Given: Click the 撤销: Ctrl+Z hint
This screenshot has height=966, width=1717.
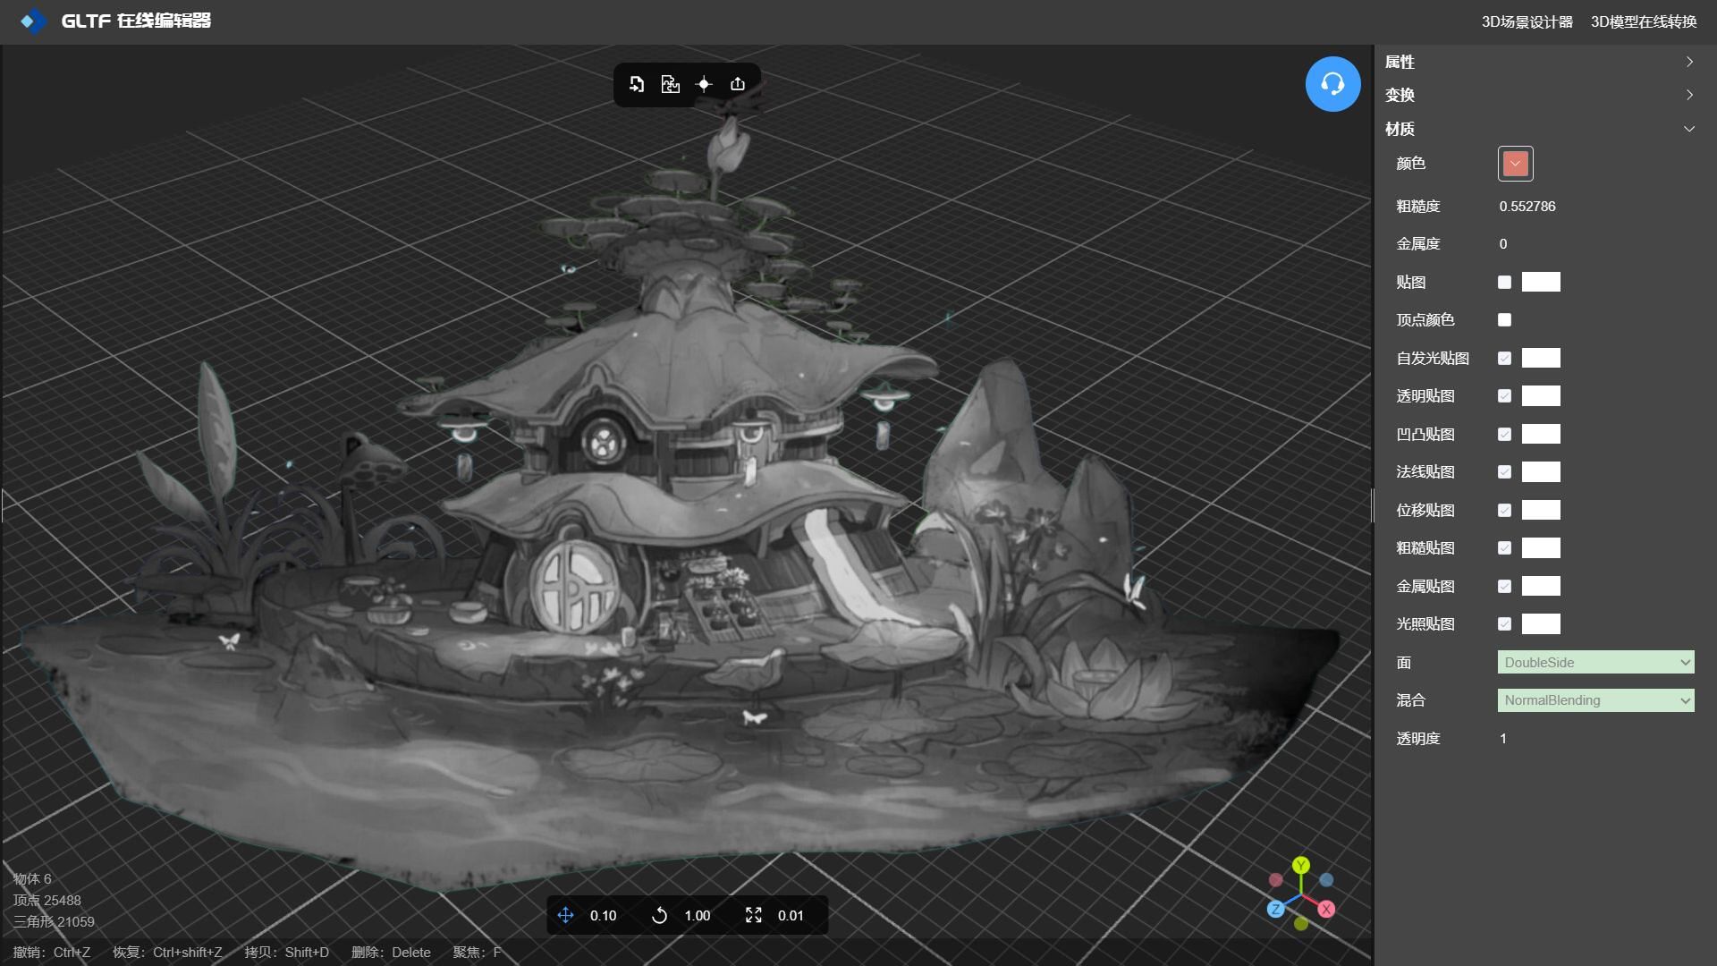Looking at the screenshot, I should pyautogui.click(x=52, y=953).
